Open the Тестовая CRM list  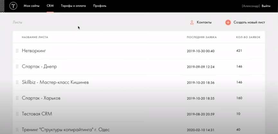pos(37,114)
